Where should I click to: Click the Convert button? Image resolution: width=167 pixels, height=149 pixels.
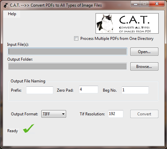pos(144,114)
